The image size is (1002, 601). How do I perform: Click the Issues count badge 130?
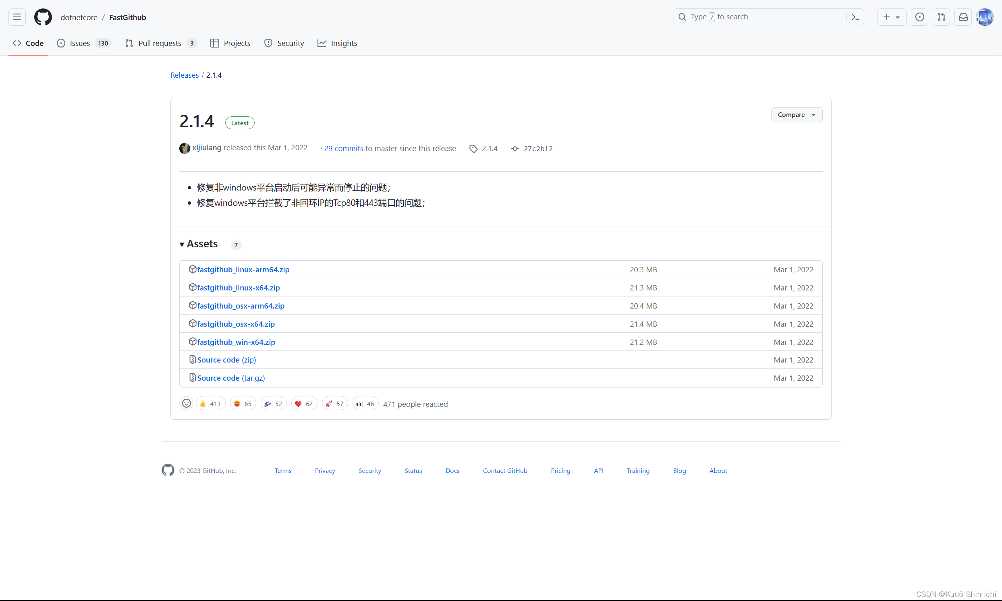coord(103,44)
